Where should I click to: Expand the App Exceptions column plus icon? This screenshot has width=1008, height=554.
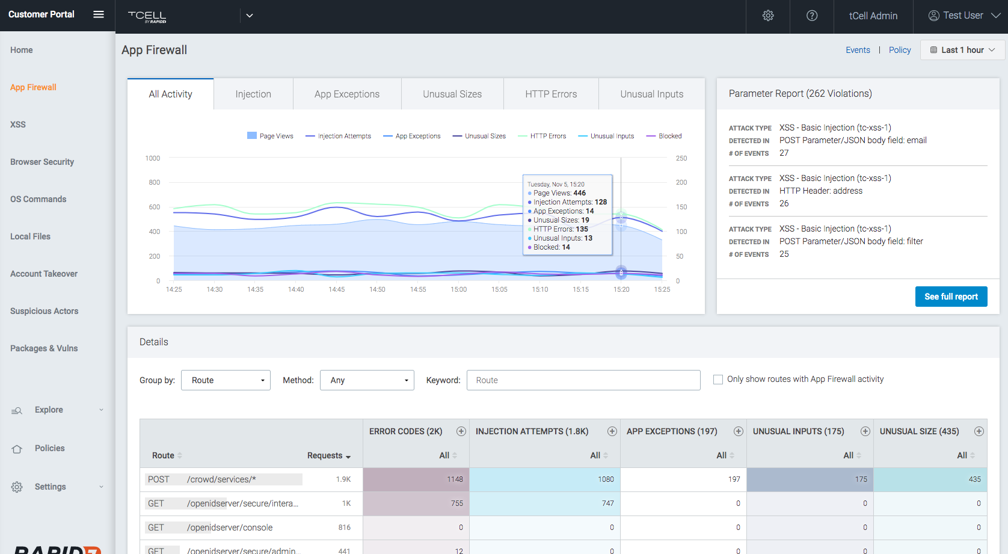(739, 431)
